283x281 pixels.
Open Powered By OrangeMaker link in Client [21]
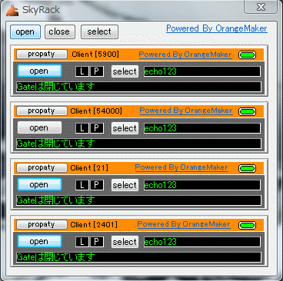[x=181, y=167]
